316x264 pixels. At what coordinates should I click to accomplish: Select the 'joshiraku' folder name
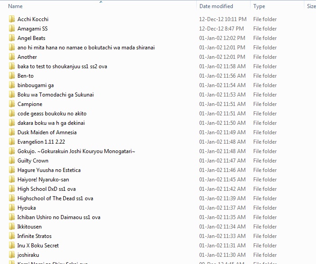[28, 255]
